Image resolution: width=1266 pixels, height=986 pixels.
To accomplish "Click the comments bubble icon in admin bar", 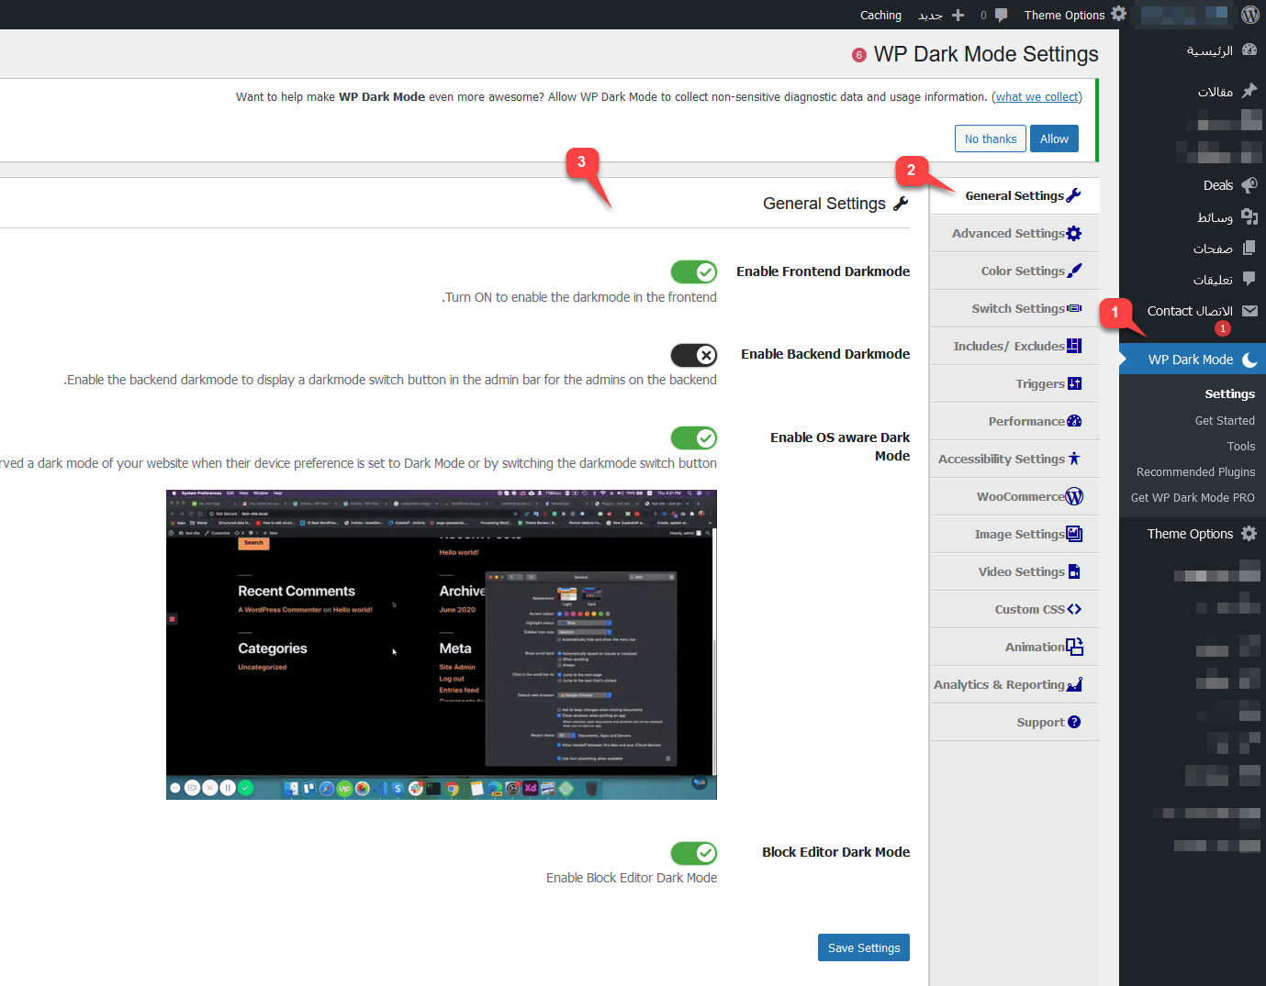I will (x=1001, y=15).
